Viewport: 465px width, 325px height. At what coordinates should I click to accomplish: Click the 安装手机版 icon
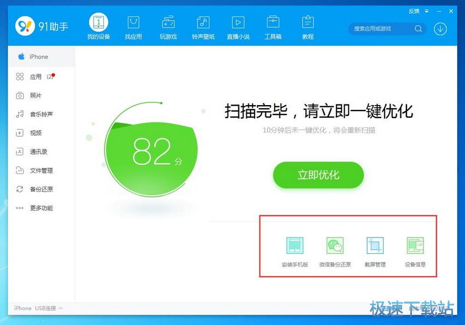[x=295, y=246]
